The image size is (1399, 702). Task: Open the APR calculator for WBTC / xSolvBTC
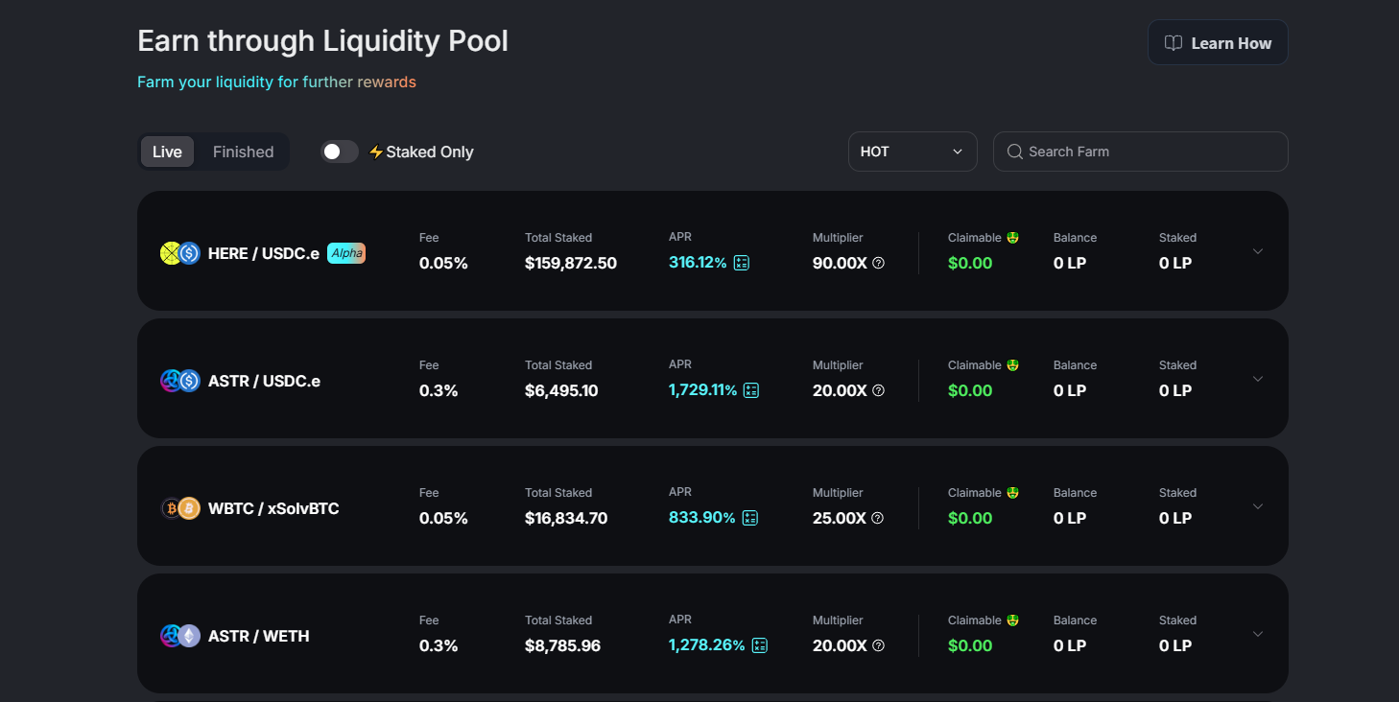[750, 518]
